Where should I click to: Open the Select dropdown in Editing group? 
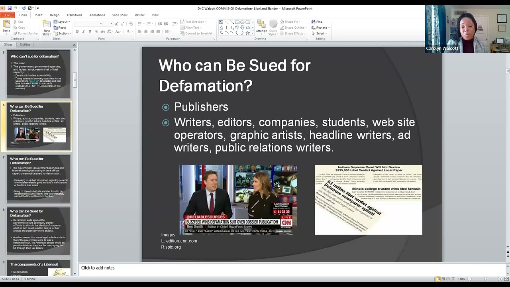coord(319,33)
